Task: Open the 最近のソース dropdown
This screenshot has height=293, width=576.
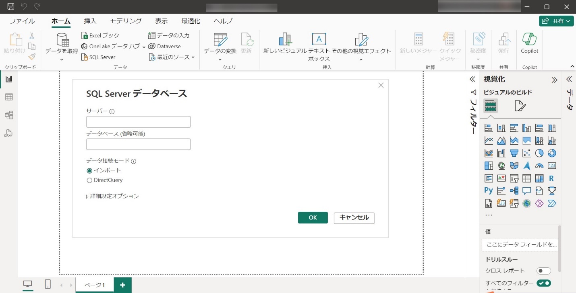Action: [x=193, y=57]
